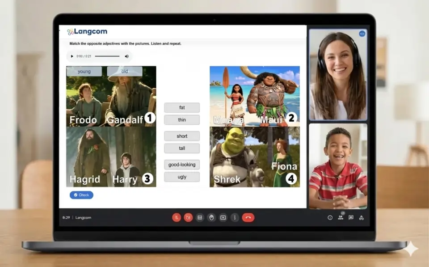Play the listening audio clip

pos(72,56)
